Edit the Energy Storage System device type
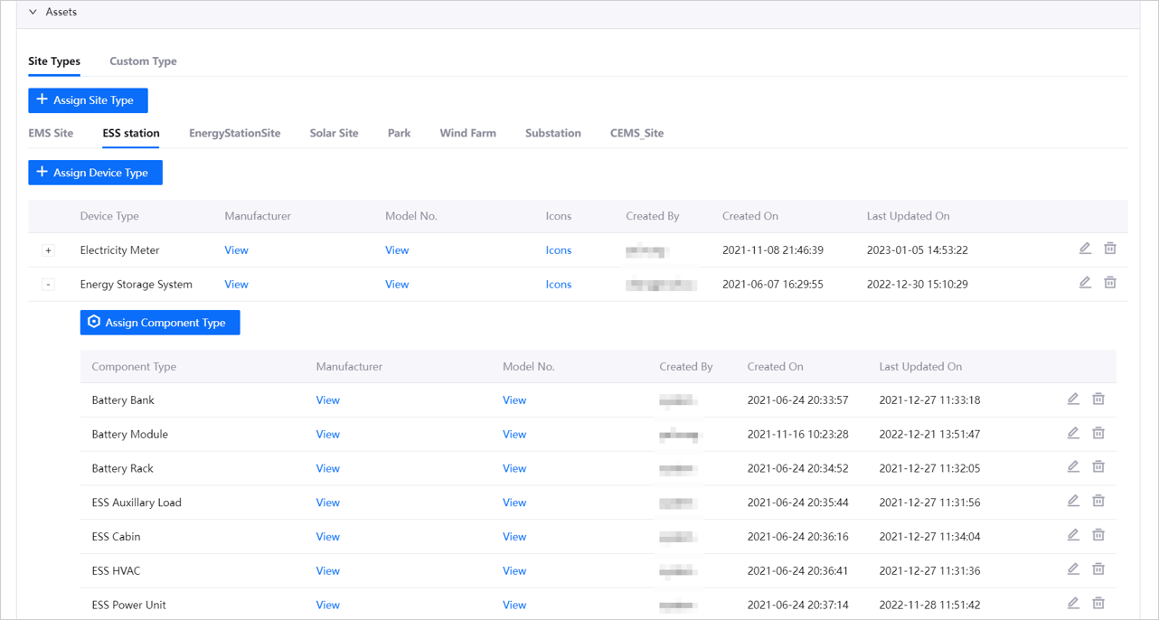The height and width of the screenshot is (620, 1159). coord(1085,283)
